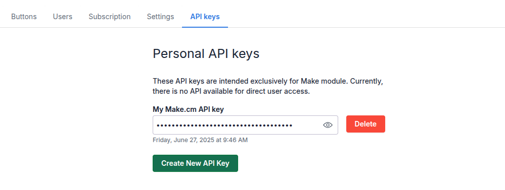Click the API keys description paragraph
Image resolution: width=505 pixels, height=190 pixels.
pos(267,86)
